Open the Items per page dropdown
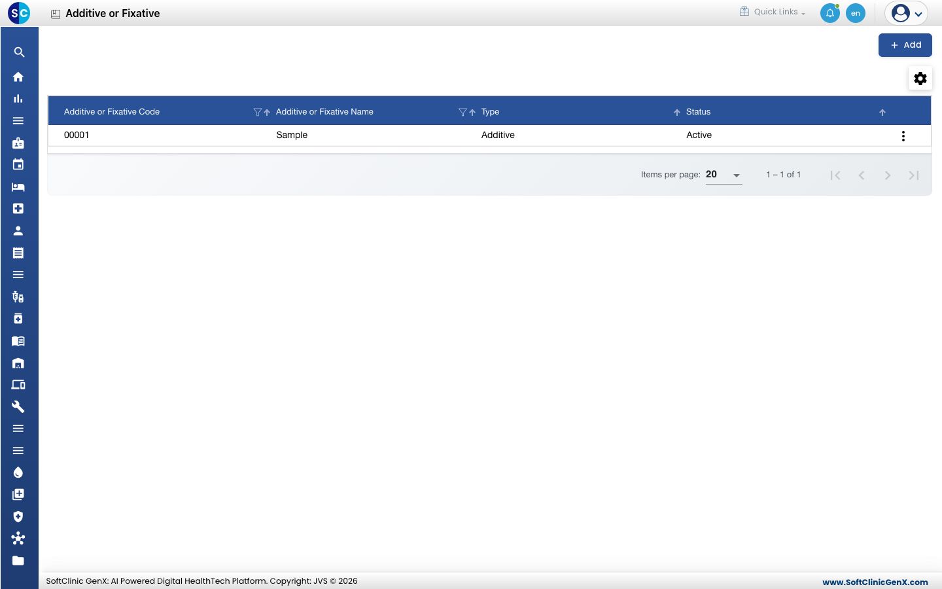Screen dimensions: 942x589 tap(724, 175)
